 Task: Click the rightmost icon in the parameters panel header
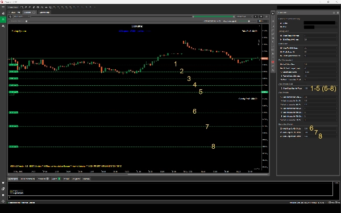coord(338,12)
